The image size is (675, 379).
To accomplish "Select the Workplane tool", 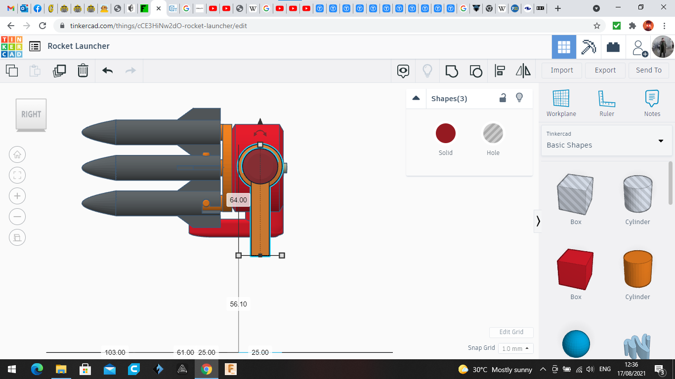I will coord(561,103).
